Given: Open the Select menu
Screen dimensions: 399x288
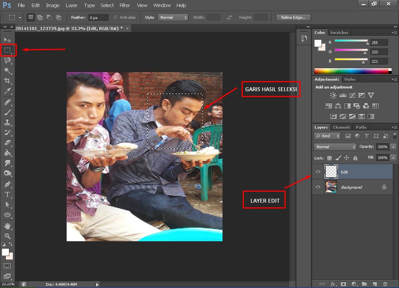Looking at the screenshot, I should point(107,5).
